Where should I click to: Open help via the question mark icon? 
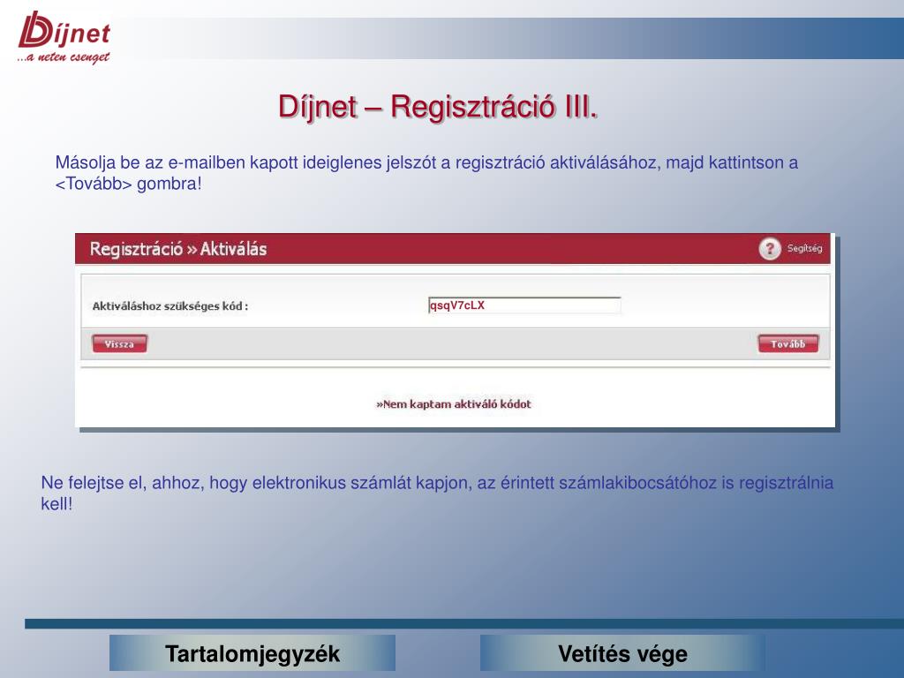(x=770, y=249)
